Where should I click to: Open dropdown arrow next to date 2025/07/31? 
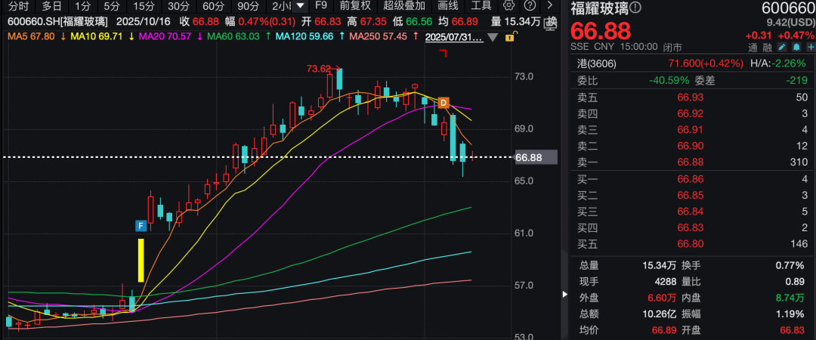pos(493,36)
